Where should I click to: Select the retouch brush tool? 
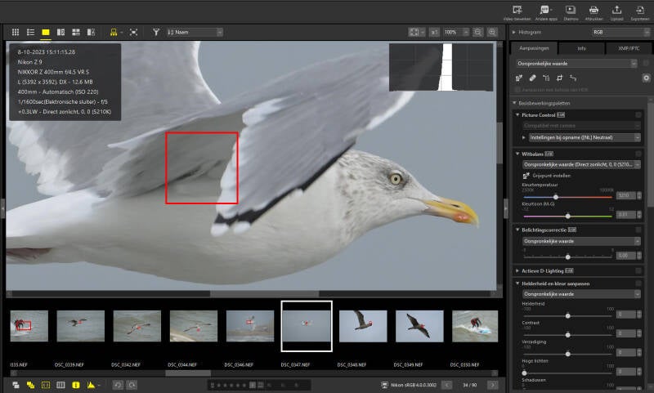point(533,78)
